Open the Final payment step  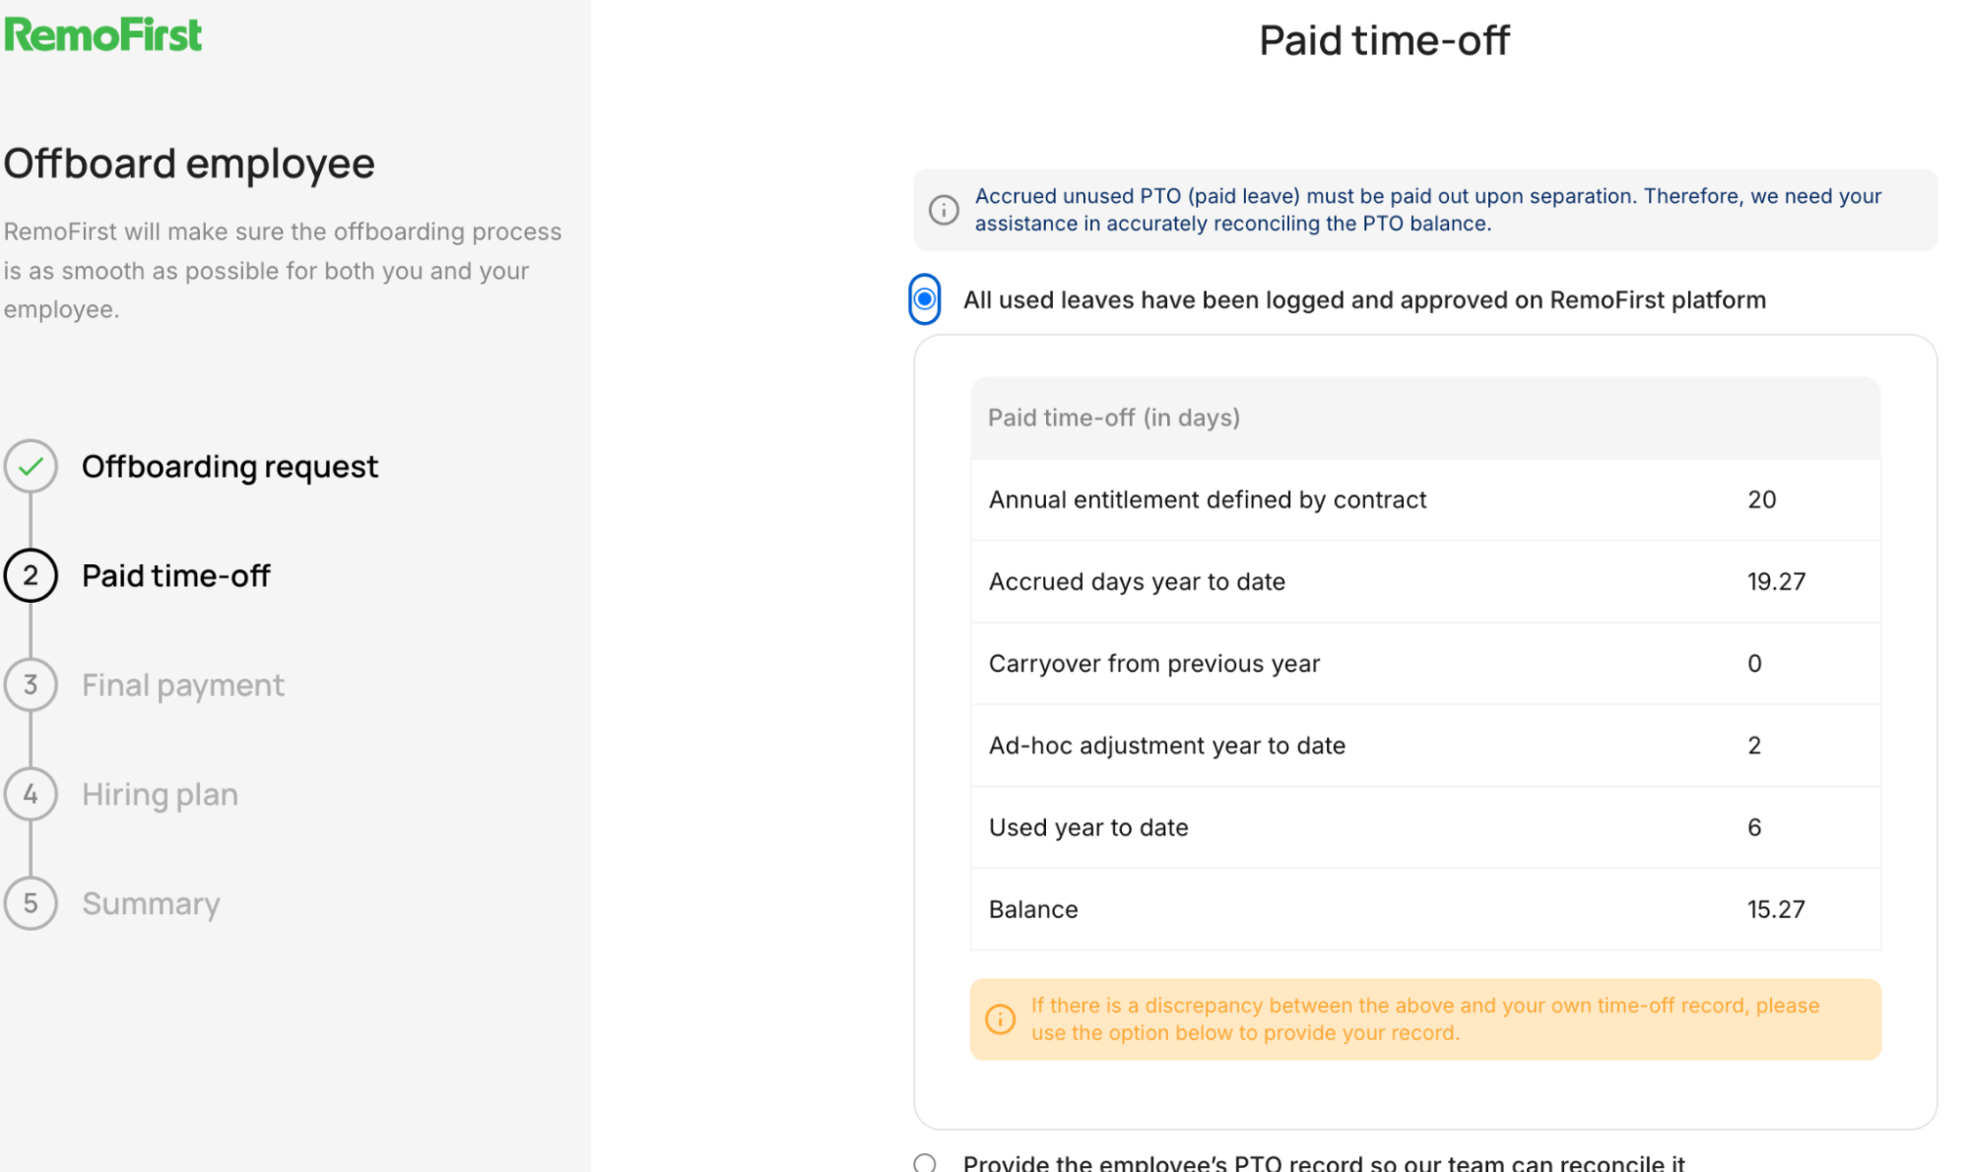click(x=183, y=684)
